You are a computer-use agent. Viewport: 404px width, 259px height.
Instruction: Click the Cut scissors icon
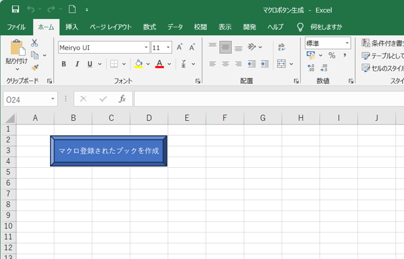coord(35,43)
